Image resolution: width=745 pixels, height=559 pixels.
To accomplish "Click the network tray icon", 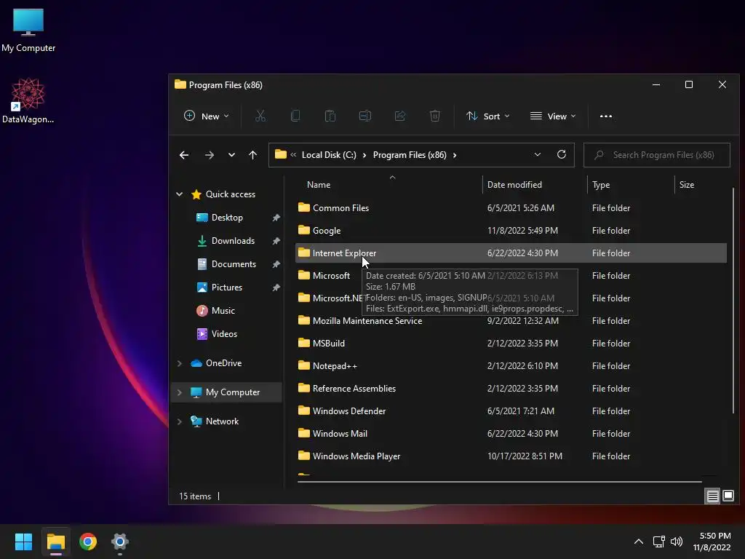I will pos(658,542).
